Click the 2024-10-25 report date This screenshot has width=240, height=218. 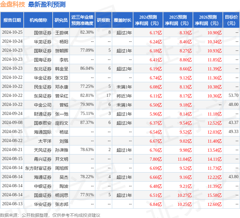(12, 32)
